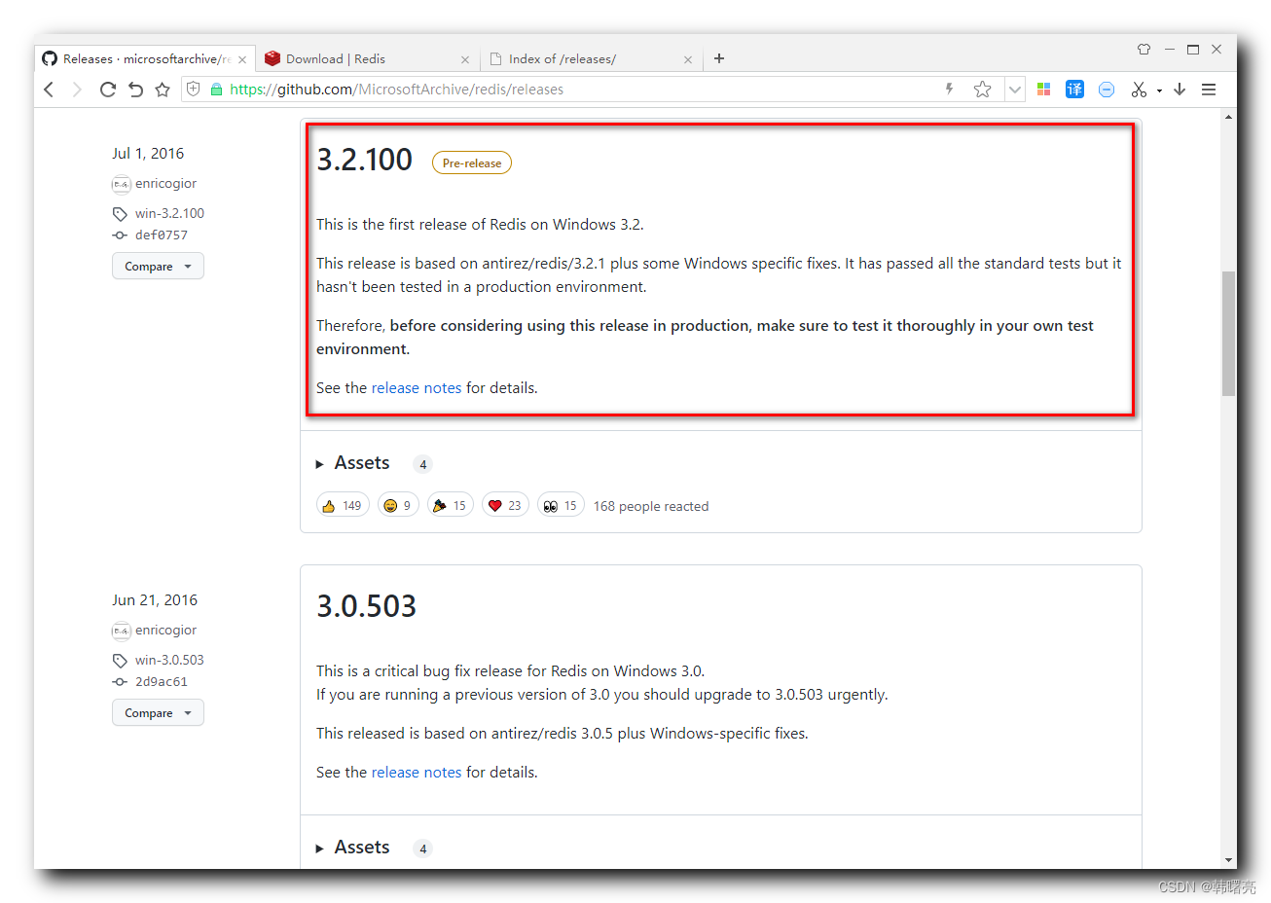This screenshot has width=1271, height=903.
Task: Open the win-3.2.100 tag link
Action: point(169,213)
